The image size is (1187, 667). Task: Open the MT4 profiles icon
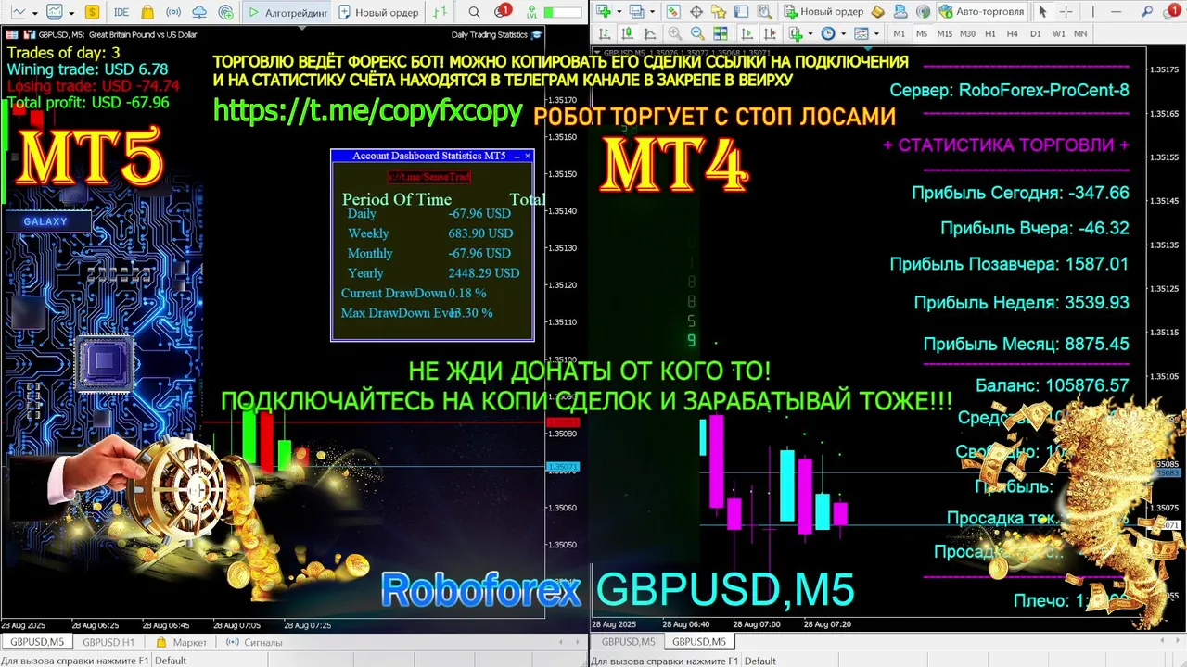pyautogui.click(x=636, y=11)
